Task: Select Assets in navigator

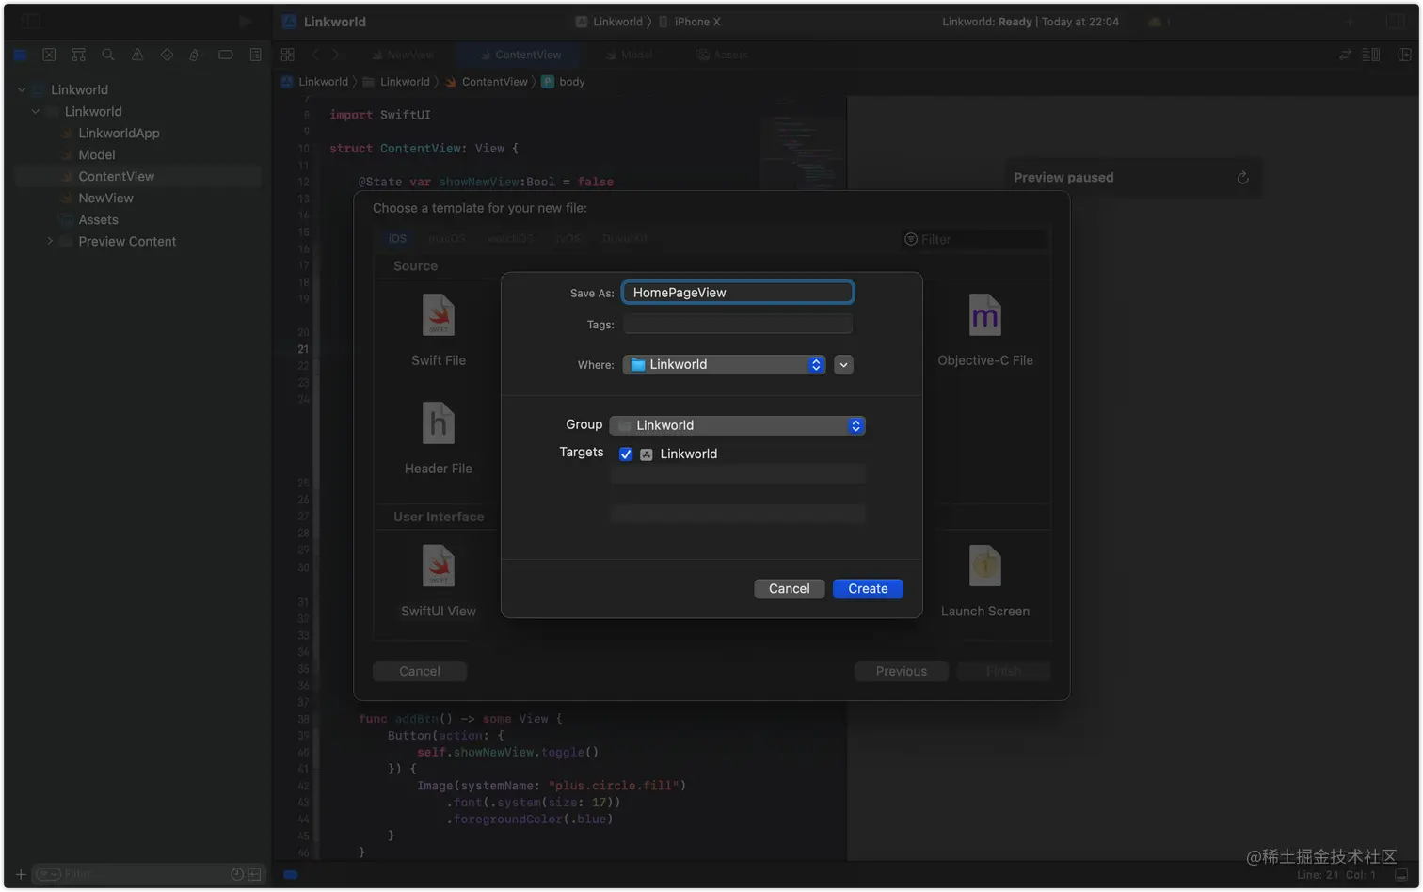Action: pyautogui.click(x=98, y=219)
